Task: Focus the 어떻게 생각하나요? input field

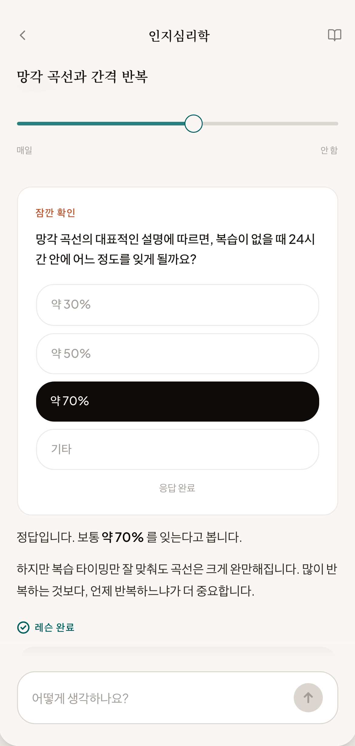Action: click(x=155, y=698)
